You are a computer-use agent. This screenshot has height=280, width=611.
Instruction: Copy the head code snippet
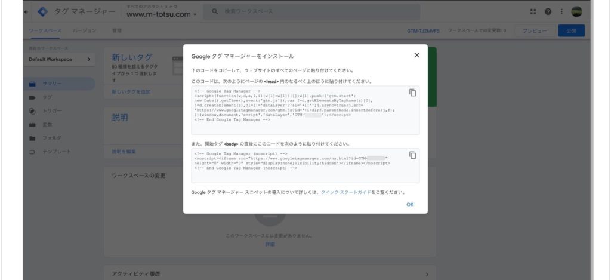tap(413, 93)
